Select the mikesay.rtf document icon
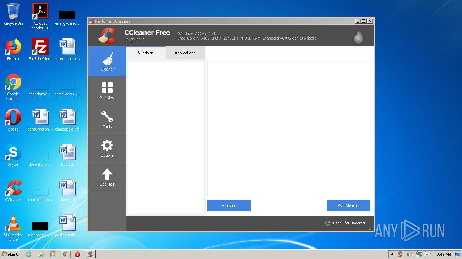462x259 pixels. (x=67, y=191)
